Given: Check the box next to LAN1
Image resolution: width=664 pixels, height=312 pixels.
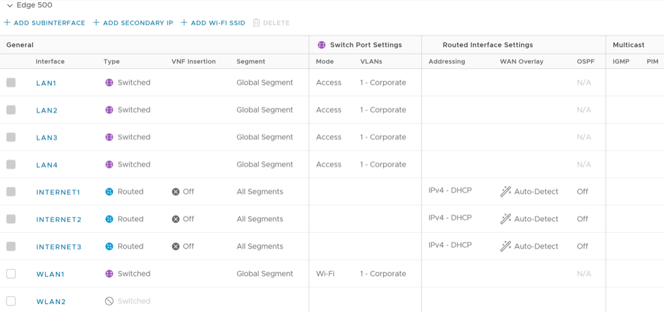Looking at the screenshot, I should (x=11, y=83).
